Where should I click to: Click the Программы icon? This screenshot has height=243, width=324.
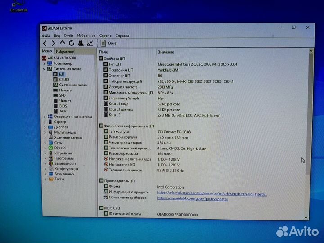tap(50, 158)
